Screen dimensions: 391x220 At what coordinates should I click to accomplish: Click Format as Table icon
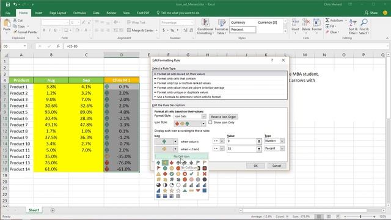click(x=221, y=26)
